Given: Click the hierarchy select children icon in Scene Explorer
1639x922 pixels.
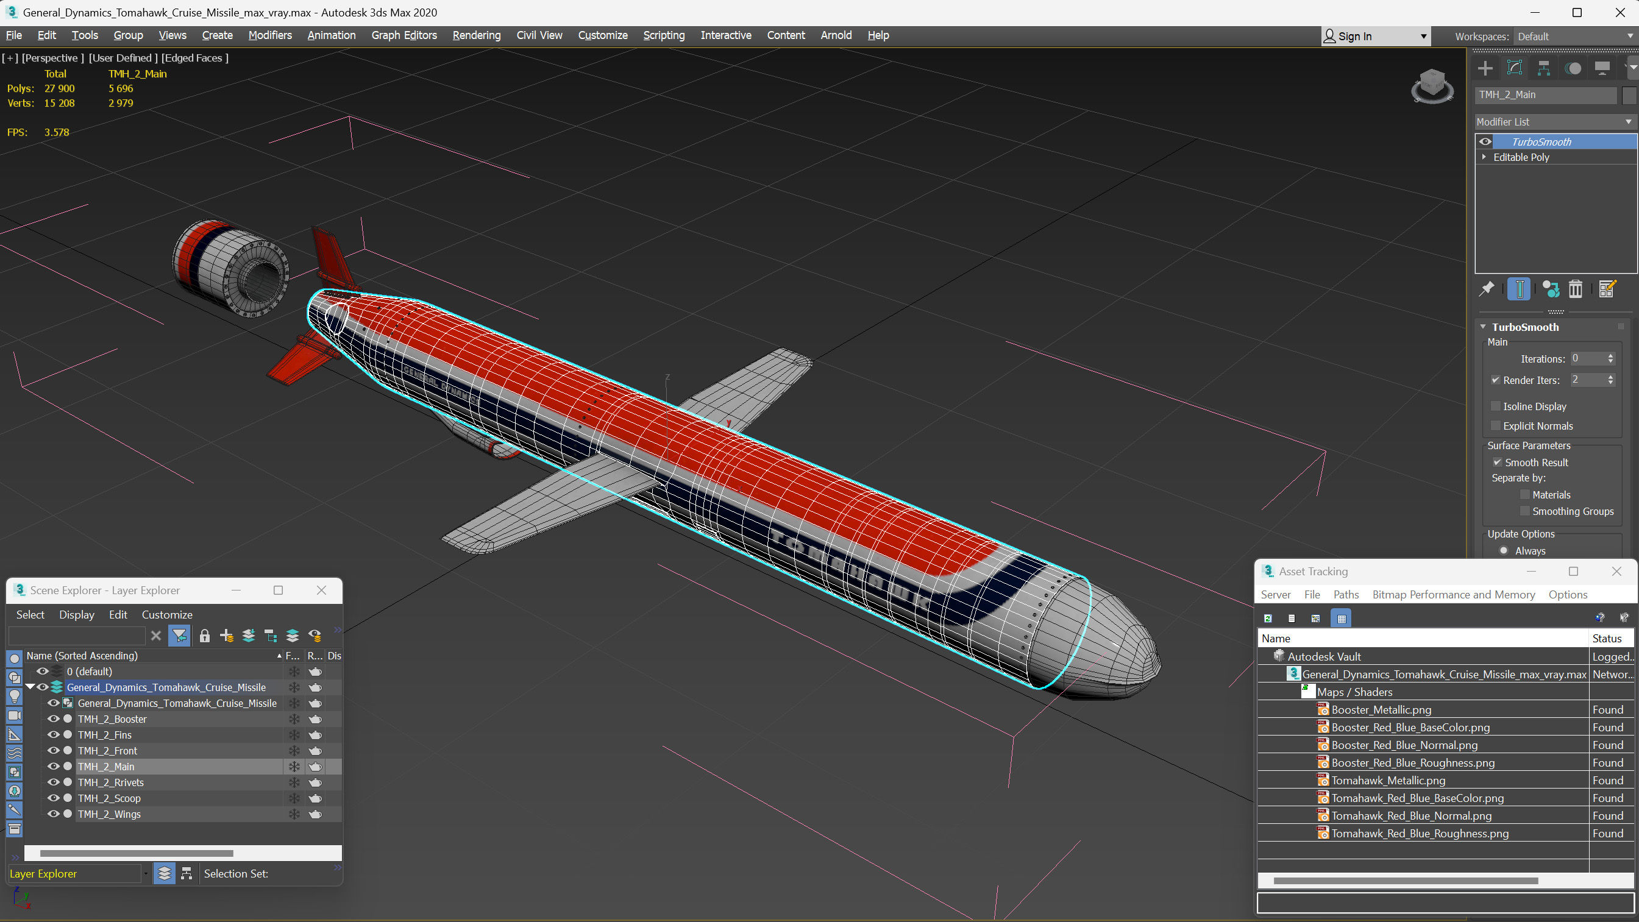Looking at the screenshot, I should pos(271,635).
